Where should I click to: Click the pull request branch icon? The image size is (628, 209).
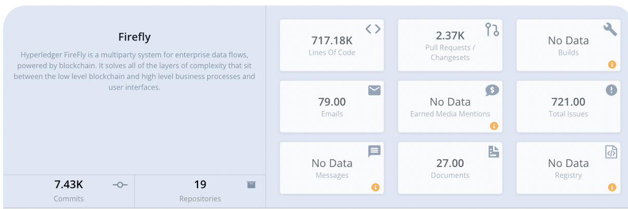(492, 30)
